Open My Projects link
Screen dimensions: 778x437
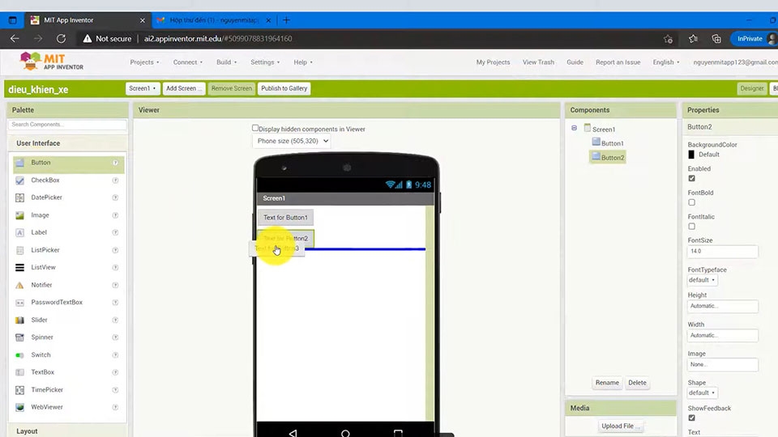(493, 62)
